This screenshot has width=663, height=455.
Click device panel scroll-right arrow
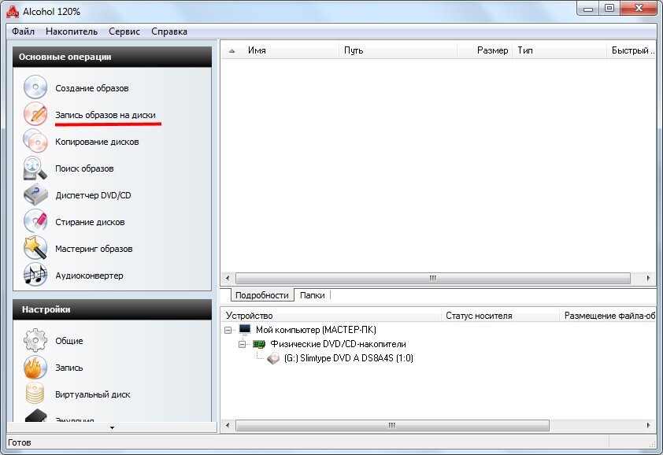[x=648, y=425]
